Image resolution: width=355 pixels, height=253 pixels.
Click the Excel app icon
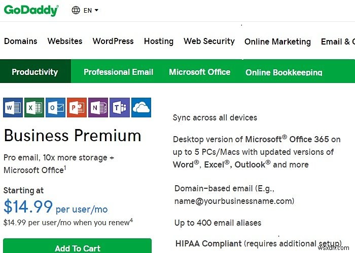click(34, 107)
